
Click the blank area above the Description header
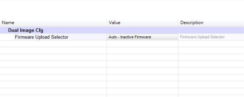click(211, 10)
